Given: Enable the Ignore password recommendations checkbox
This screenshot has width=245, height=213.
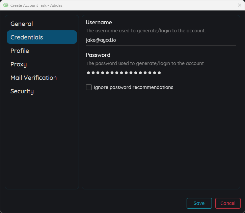Looking at the screenshot, I should click(89, 87).
